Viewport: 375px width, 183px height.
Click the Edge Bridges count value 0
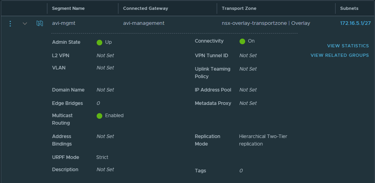click(x=98, y=103)
